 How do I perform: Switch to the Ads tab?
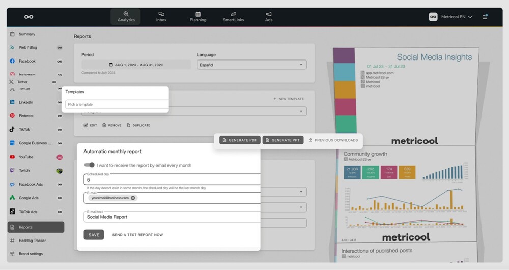point(269,17)
